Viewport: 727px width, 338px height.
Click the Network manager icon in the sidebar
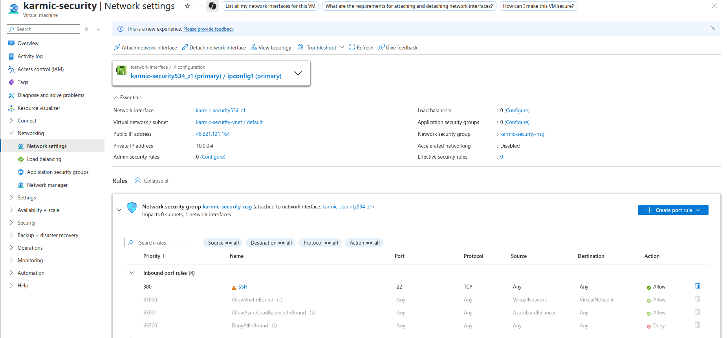(21, 185)
